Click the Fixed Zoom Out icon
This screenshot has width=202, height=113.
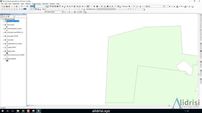click(80, 6)
